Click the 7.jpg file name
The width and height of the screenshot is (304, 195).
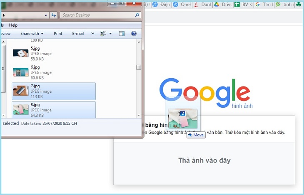35,86
